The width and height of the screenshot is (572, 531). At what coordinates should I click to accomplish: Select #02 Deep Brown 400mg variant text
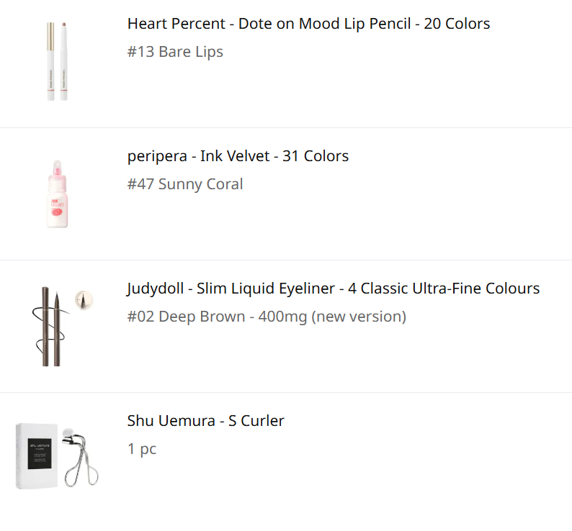[267, 317]
